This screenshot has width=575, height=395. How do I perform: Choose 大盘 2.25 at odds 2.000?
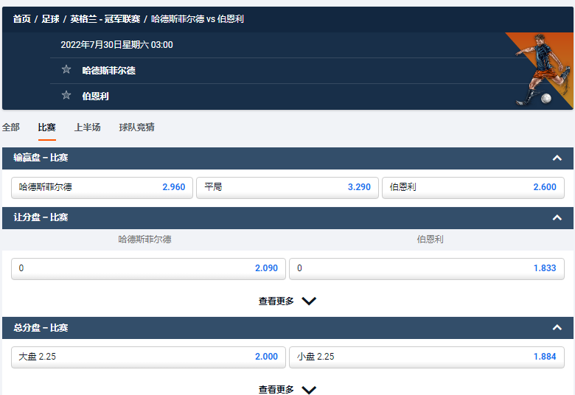pos(148,356)
